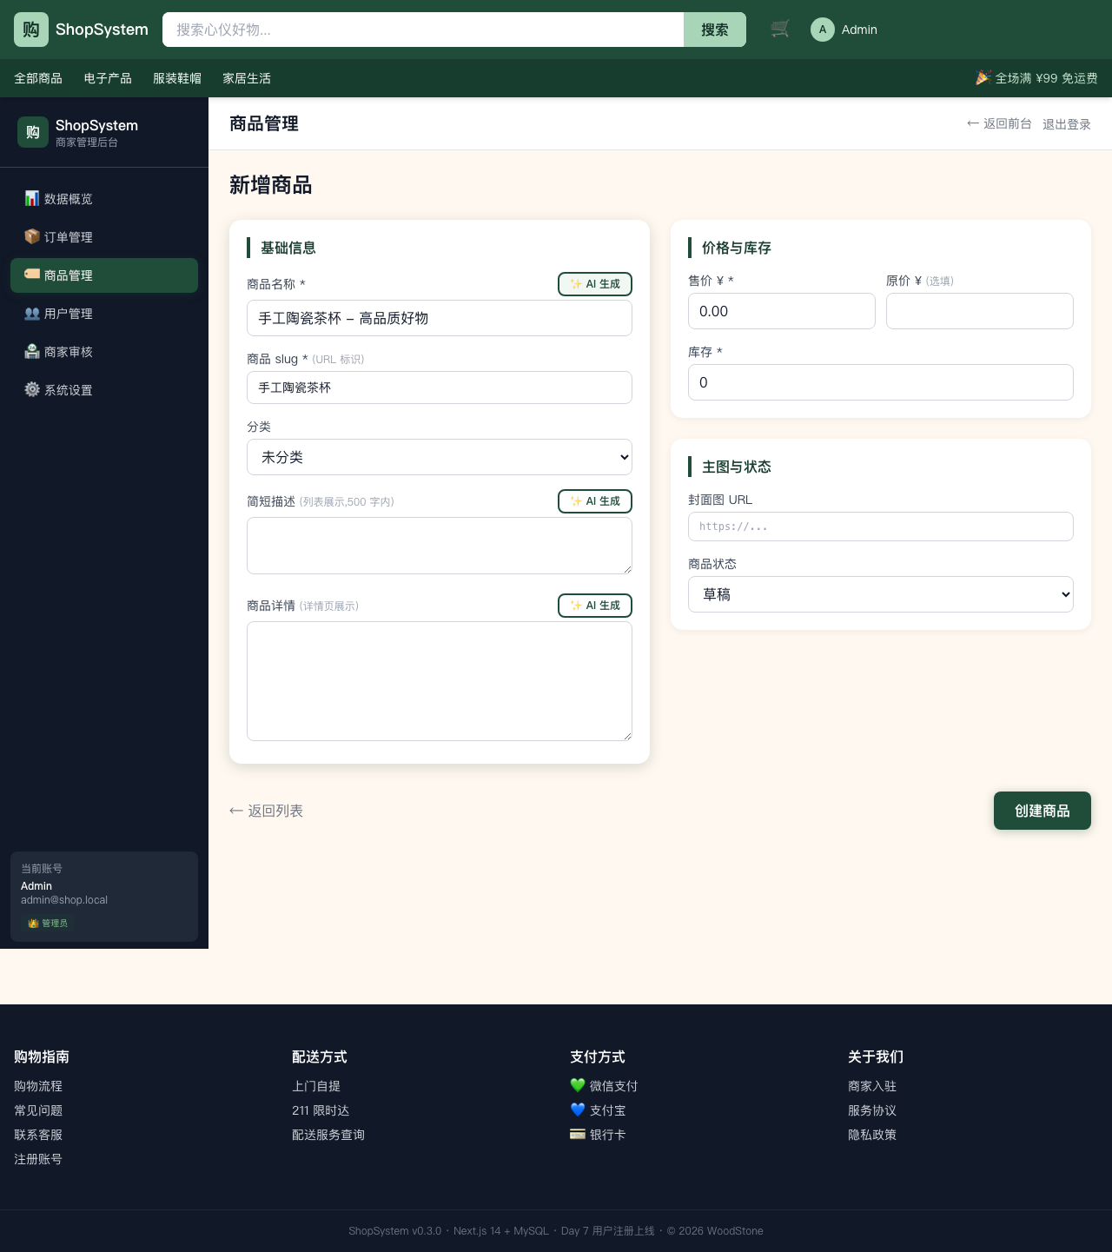Click admin@shop.local email text
This screenshot has height=1252, width=1112.
pos(64,900)
